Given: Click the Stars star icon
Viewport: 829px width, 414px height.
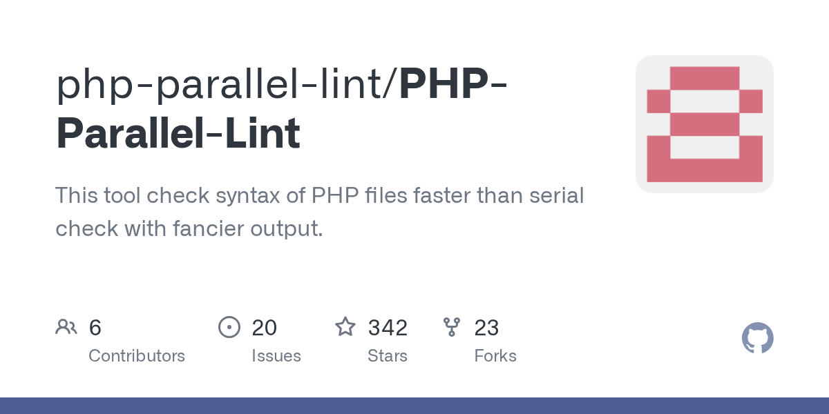Looking at the screenshot, I should (345, 327).
